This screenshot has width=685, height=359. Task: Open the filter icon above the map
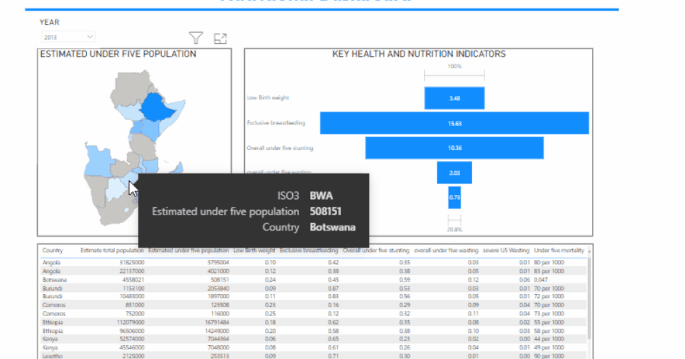coord(196,38)
